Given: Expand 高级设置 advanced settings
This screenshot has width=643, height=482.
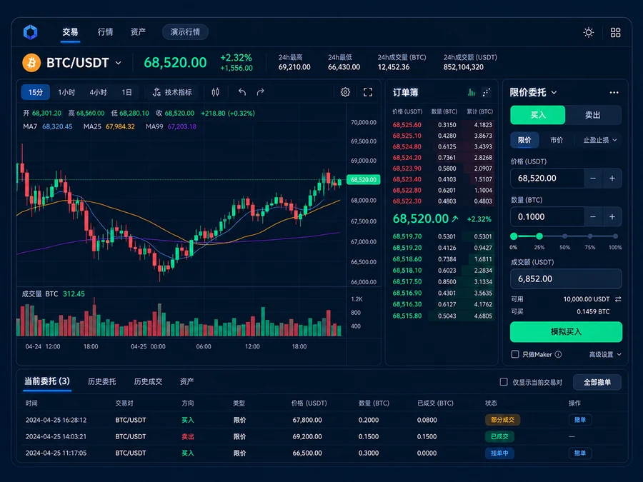Looking at the screenshot, I should (x=605, y=354).
